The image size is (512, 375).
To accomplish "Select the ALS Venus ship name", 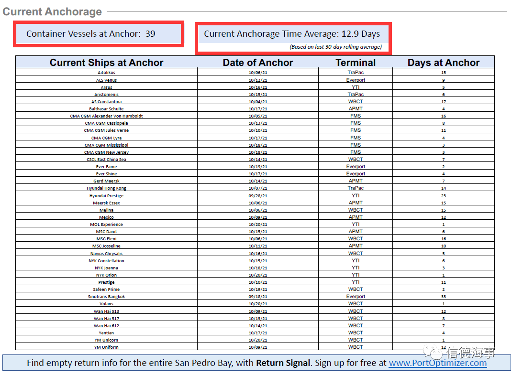I will point(106,80).
